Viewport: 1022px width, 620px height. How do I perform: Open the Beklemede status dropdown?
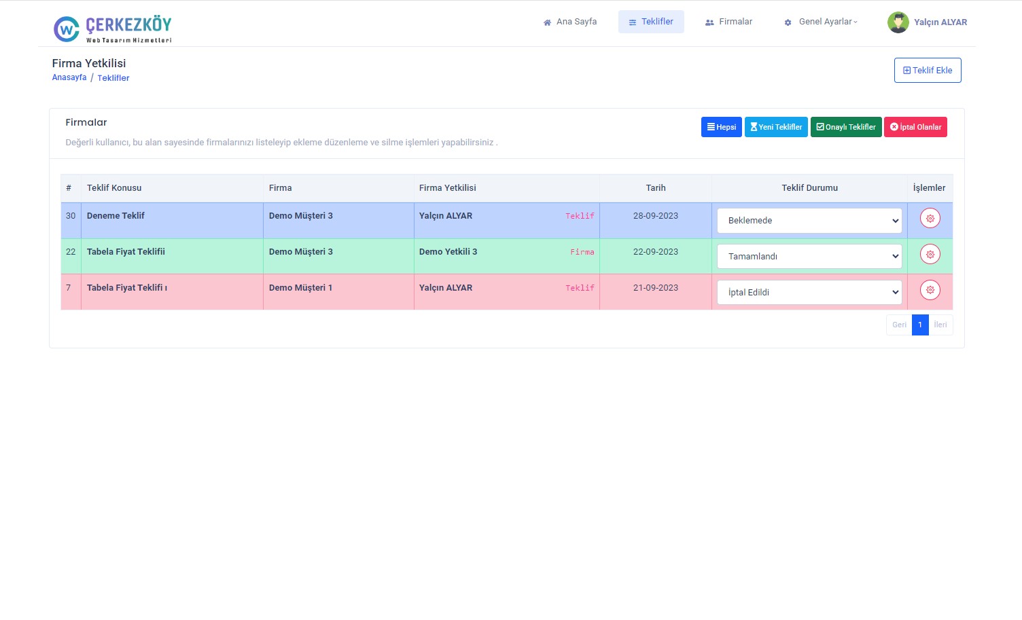[x=809, y=221]
